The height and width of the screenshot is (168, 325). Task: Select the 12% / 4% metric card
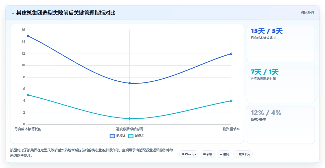(281, 125)
